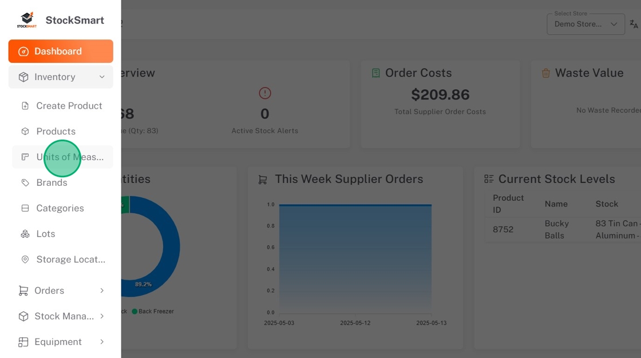Viewport: 641px width, 358px height.
Task: Click the language translate icon
Action: click(634, 24)
